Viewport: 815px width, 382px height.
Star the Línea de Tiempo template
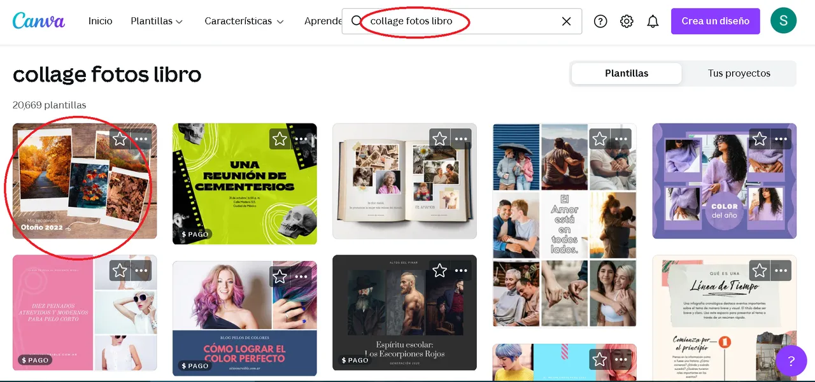point(759,271)
